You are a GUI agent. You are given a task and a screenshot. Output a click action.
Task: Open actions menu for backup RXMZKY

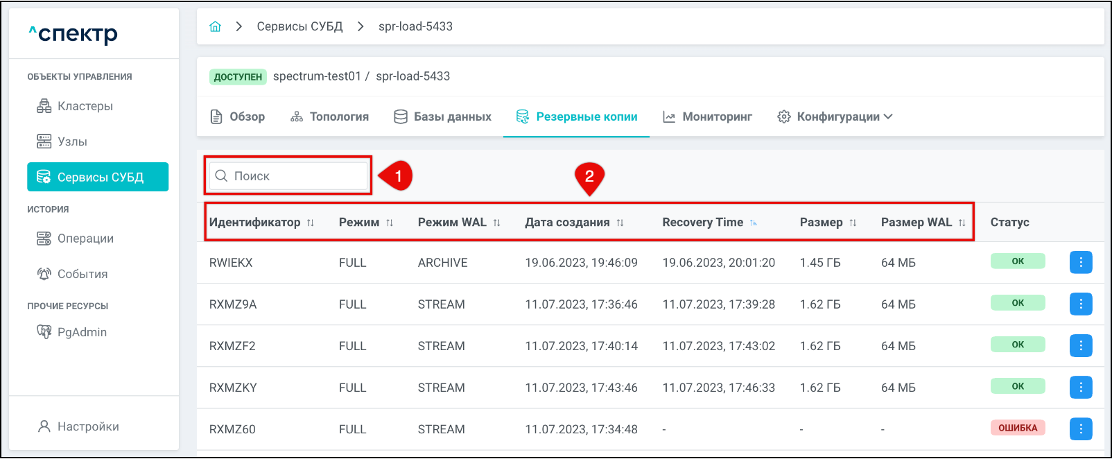coord(1080,387)
